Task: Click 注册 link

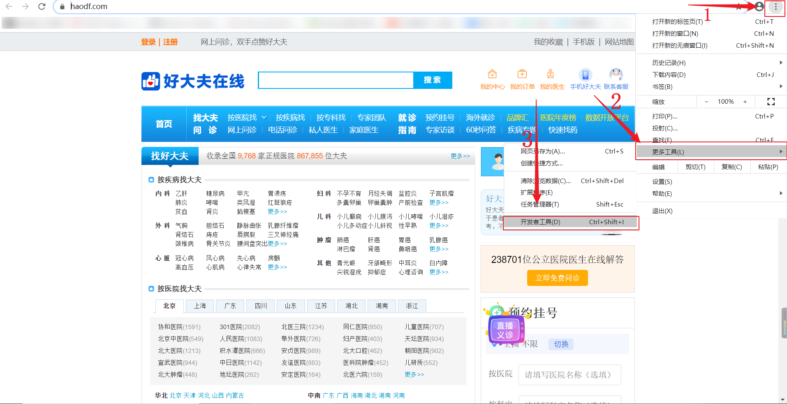Action: [x=171, y=42]
